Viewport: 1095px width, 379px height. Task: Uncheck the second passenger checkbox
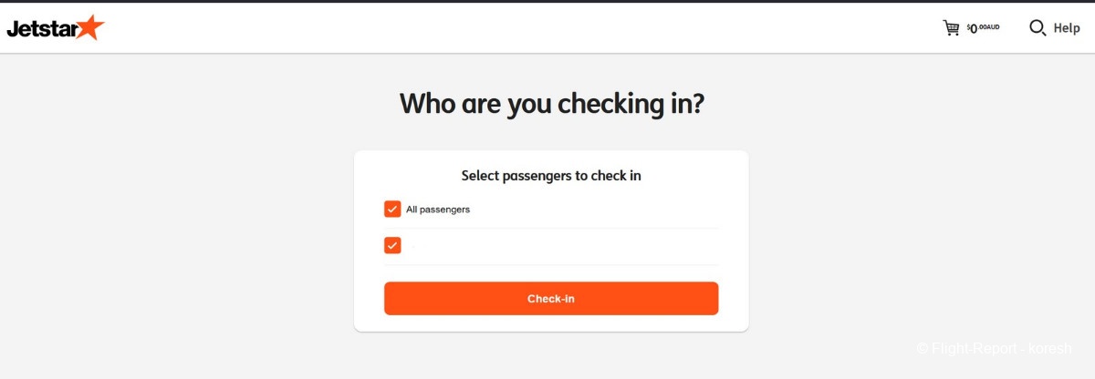[392, 245]
